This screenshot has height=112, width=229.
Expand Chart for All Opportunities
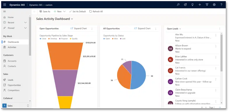(x=142, y=29)
